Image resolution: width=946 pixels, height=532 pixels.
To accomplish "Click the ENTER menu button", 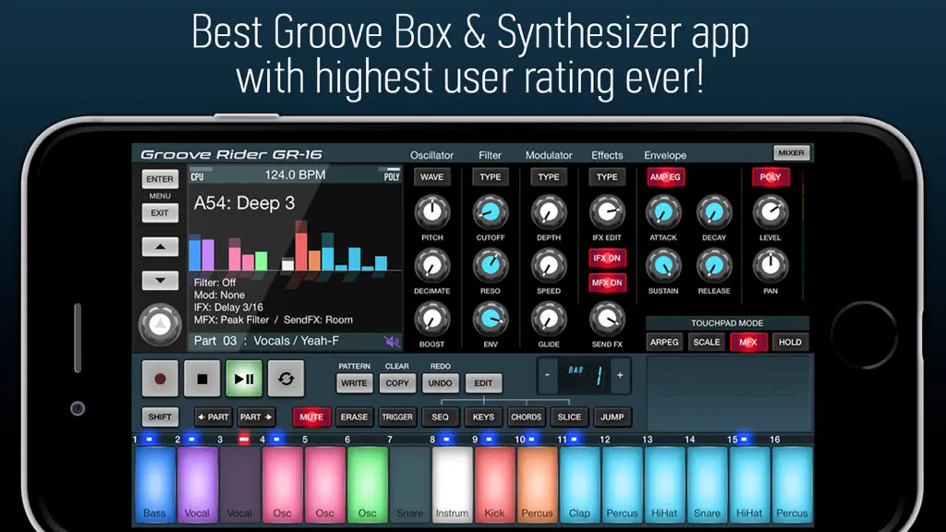I will point(160,179).
